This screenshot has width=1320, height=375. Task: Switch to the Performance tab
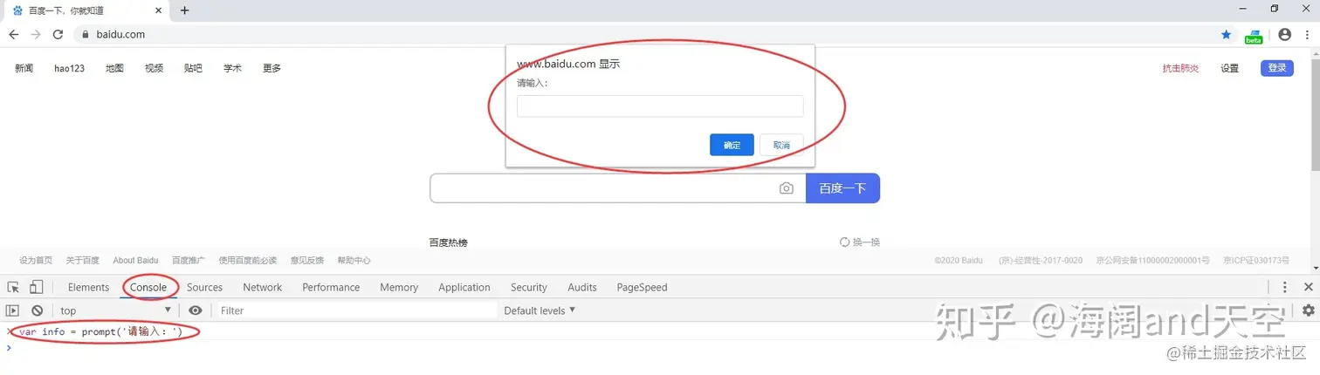pyautogui.click(x=331, y=287)
